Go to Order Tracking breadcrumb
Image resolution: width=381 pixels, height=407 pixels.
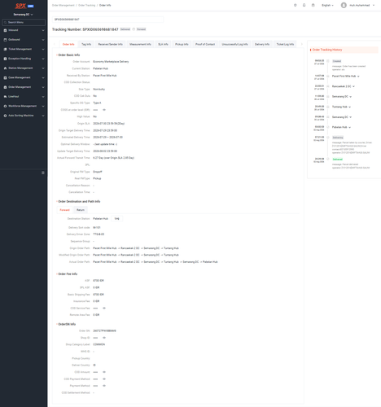[86, 5]
